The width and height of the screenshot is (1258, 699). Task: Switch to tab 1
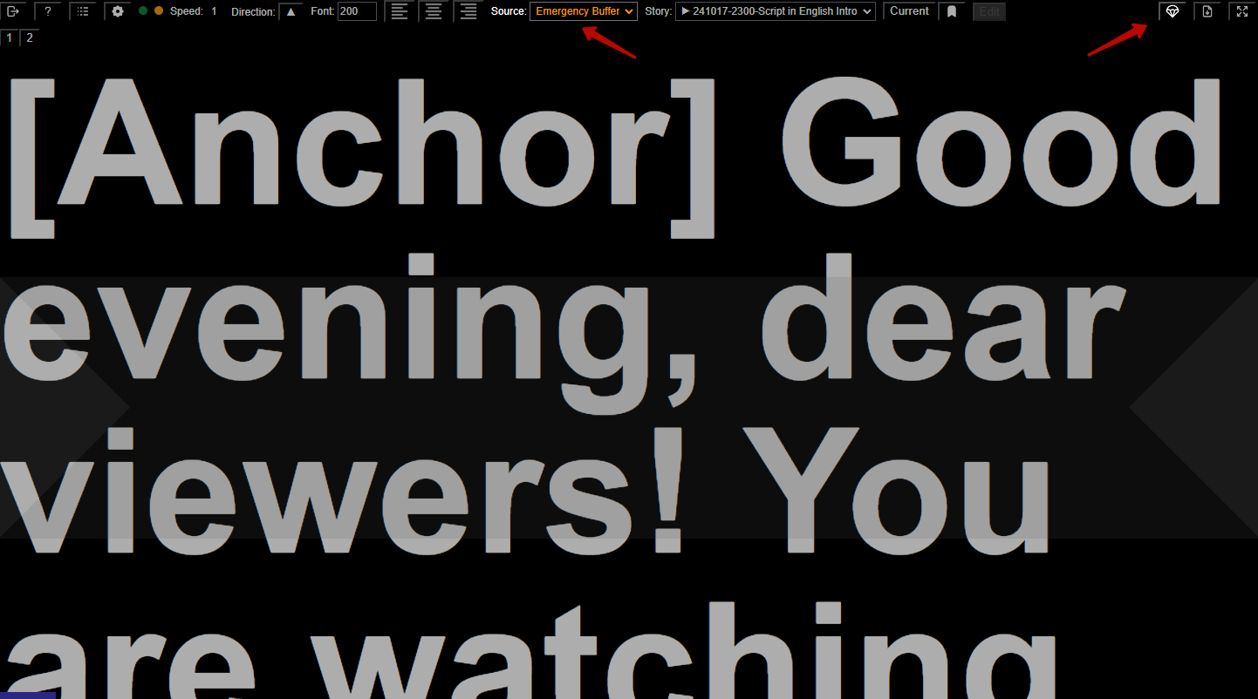[x=10, y=37]
